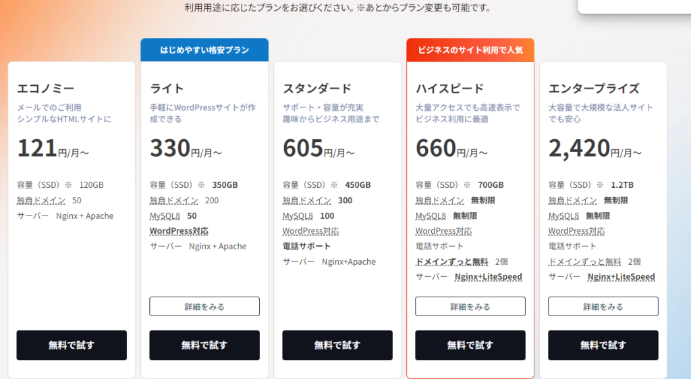
Task: Click 独自ドメイン term in エコノミー plan
Action: (x=41, y=201)
